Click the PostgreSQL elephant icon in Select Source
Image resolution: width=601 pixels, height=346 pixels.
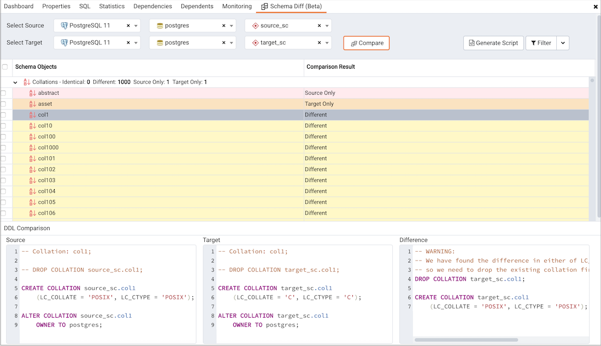tap(64, 26)
